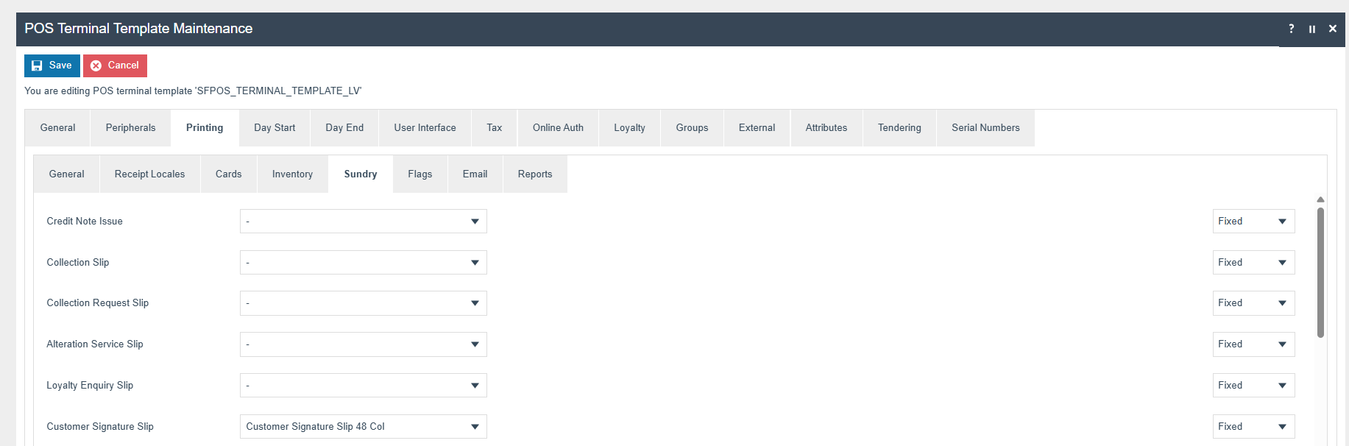Select the Receipt Locales sub-tab
1349x446 pixels.
point(149,174)
